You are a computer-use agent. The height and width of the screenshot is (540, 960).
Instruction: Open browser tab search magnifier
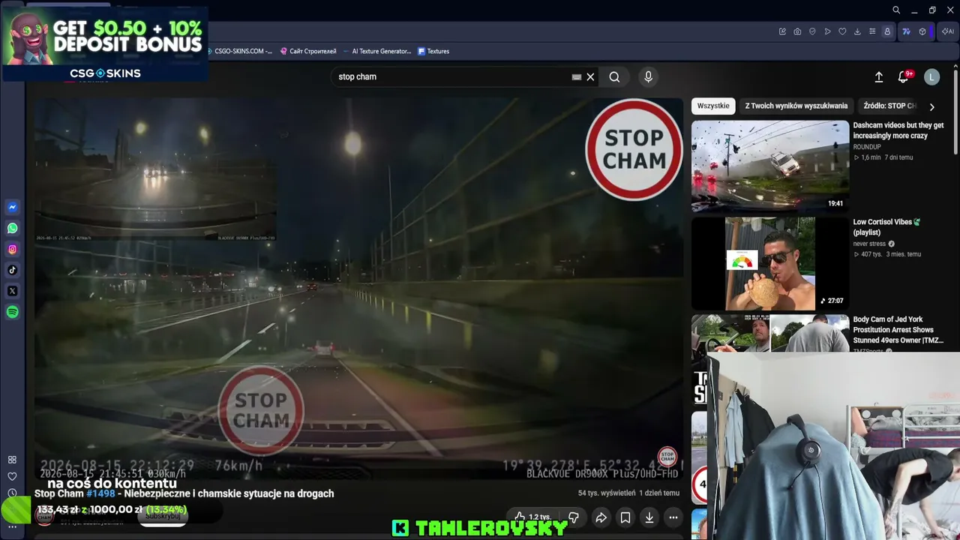pyautogui.click(x=896, y=10)
